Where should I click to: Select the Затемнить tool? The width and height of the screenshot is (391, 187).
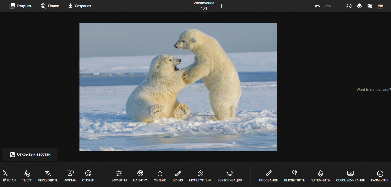coord(320,175)
